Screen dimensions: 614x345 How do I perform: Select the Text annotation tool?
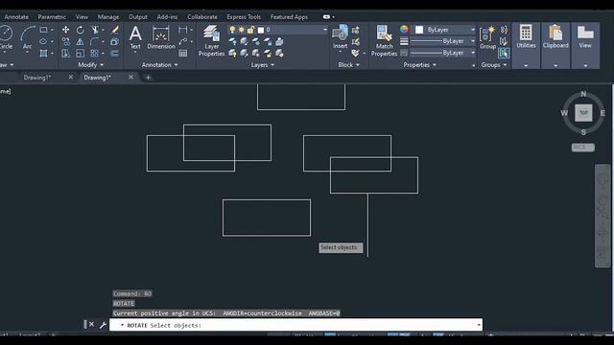(135, 37)
